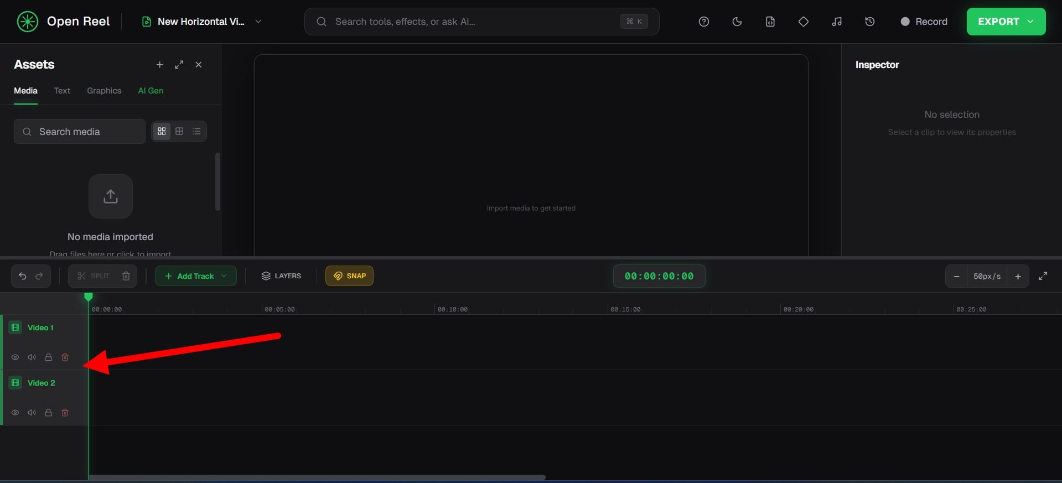Click the Open Reel logo icon

point(27,22)
